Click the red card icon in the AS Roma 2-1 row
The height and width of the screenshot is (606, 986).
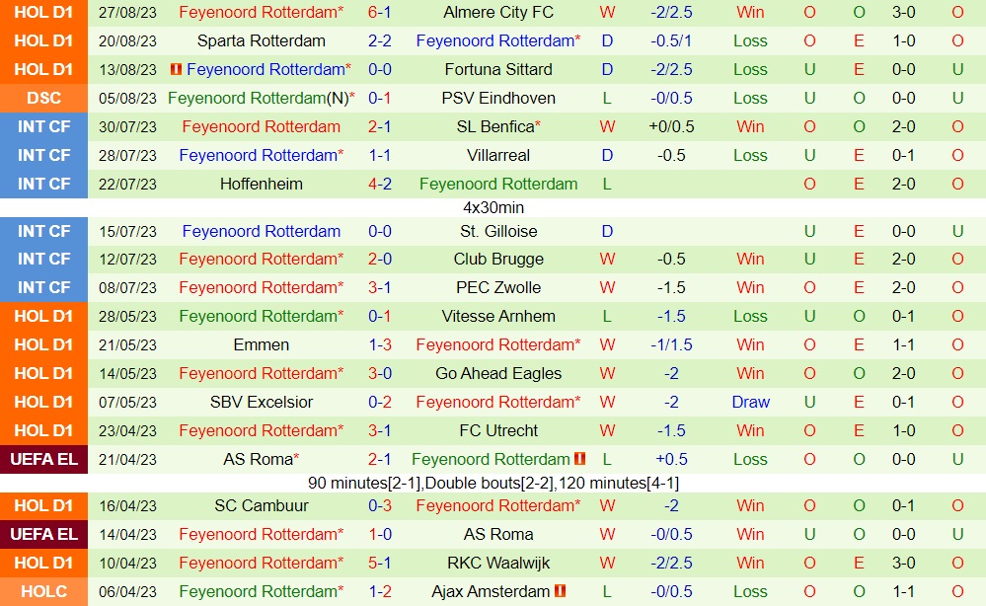click(x=579, y=459)
